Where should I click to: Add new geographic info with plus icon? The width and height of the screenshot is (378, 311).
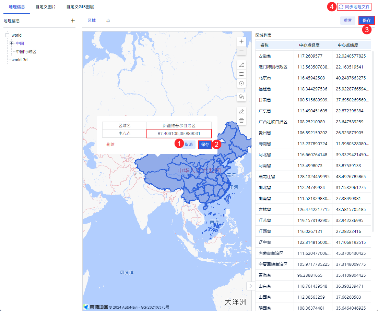(73, 21)
